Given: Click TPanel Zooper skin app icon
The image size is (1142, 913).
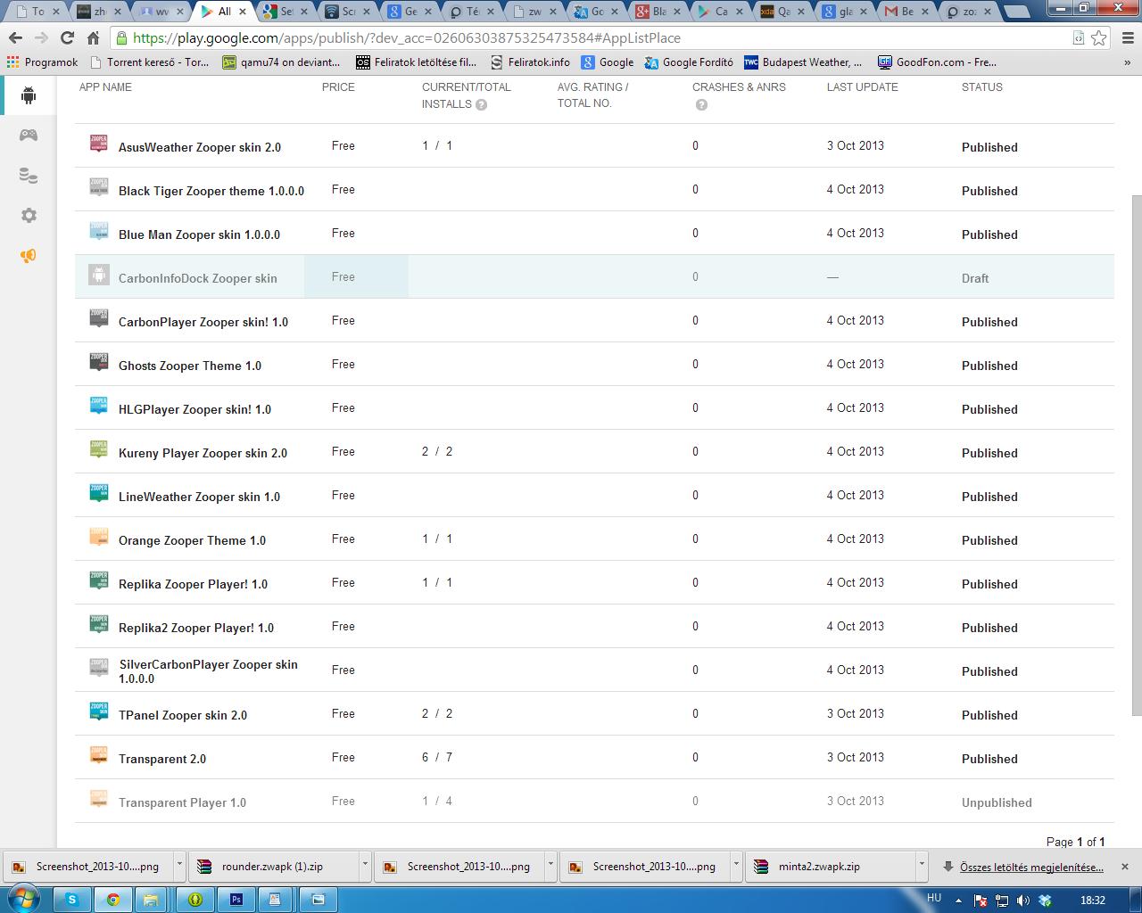Looking at the screenshot, I should tap(98, 712).
